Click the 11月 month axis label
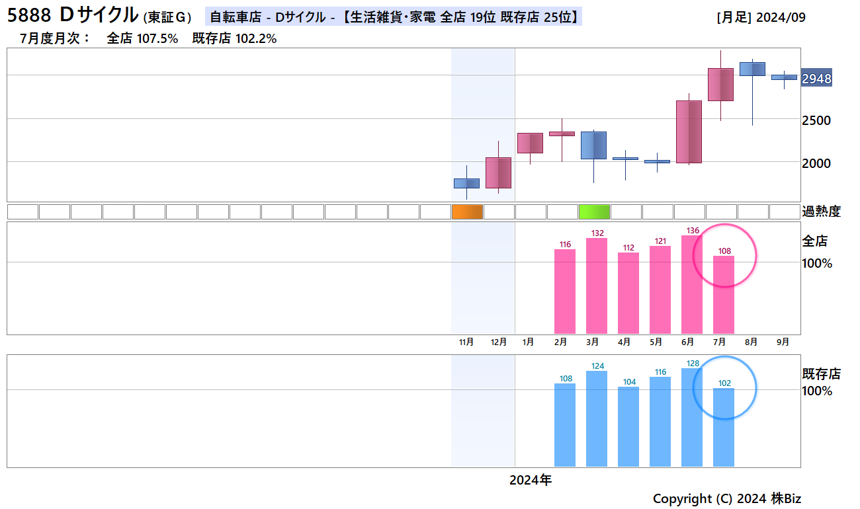860x509 pixels. [x=466, y=342]
